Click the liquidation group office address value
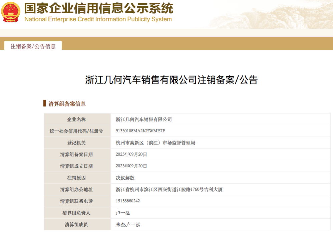Image resolution: width=333 pixels, height=232 pixels. [169, 189]
